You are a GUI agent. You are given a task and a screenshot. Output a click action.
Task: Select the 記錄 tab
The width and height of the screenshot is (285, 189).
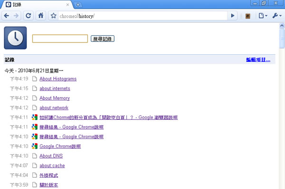[37, 5]
